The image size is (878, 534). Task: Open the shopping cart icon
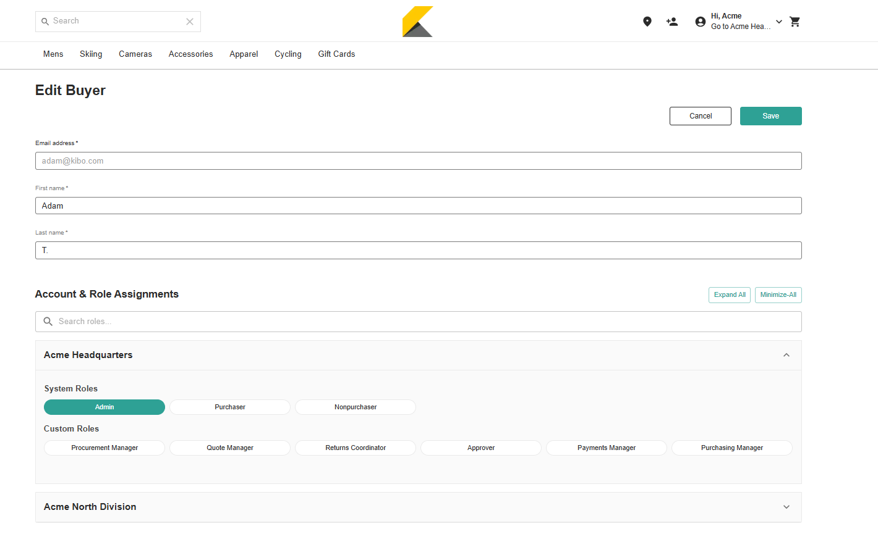795,22
